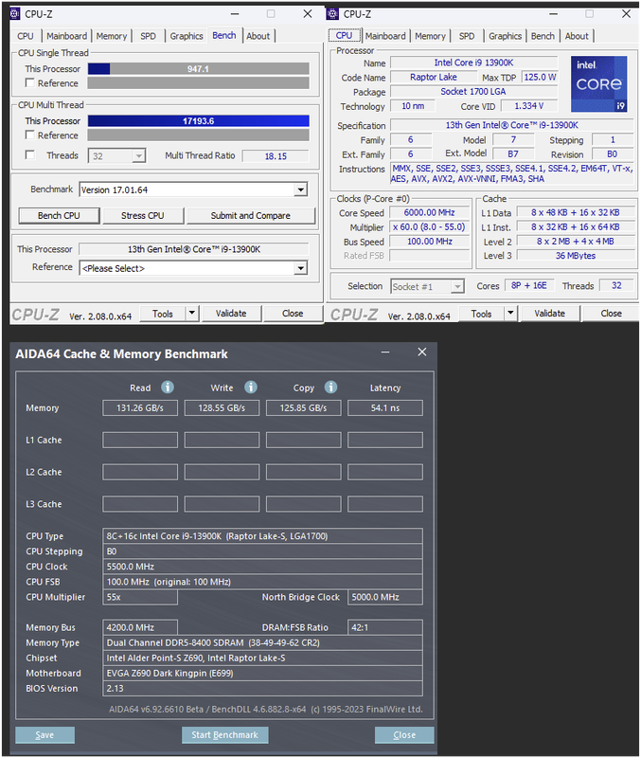Click Core Speed value 6000.00 MHz
The width and height of the screenshot is (641, 758).
pos(430,212)
